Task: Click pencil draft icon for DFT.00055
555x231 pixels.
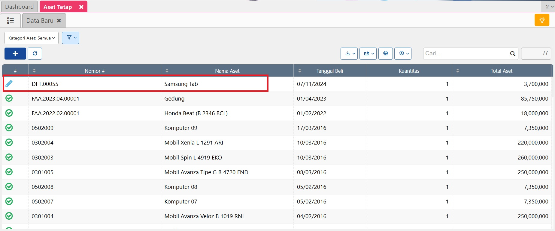Action: pos(9,84)
